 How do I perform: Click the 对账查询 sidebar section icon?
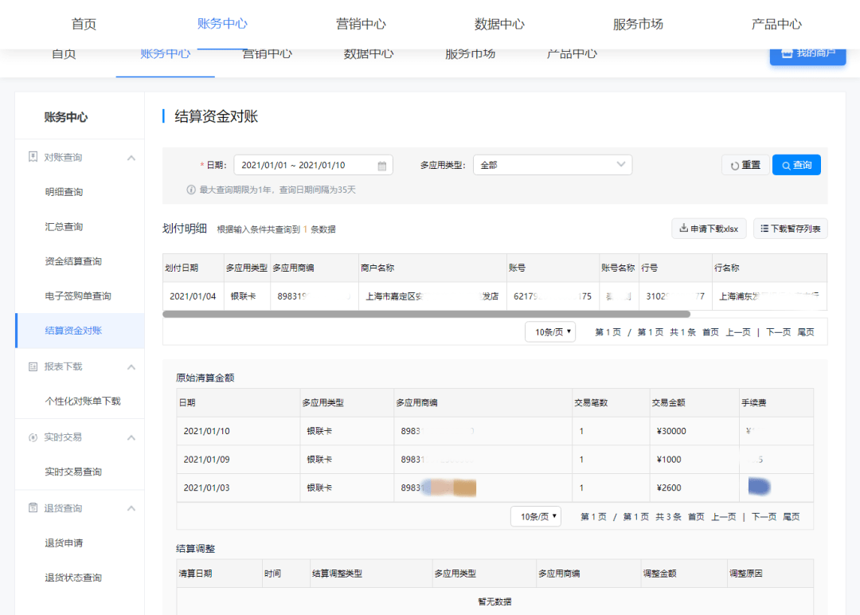point(33,157)
